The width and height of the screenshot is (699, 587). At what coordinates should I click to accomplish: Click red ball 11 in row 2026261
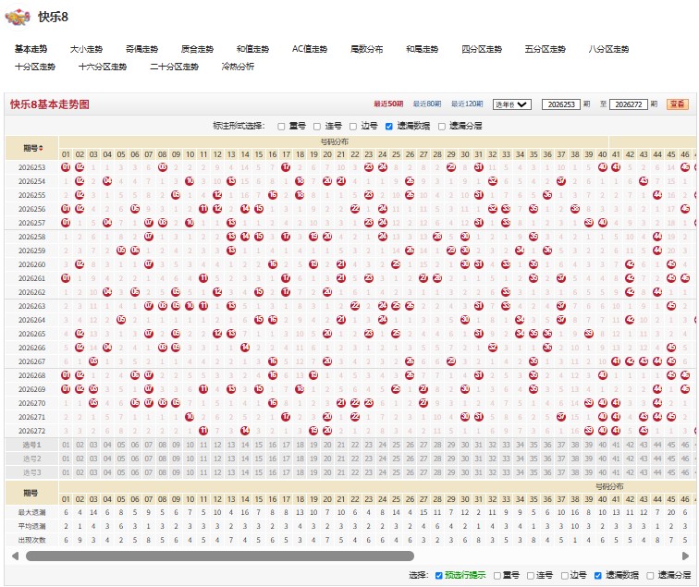click(x=203, y=278)
